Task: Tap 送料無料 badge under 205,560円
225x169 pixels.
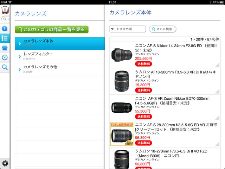Action: 143,64
